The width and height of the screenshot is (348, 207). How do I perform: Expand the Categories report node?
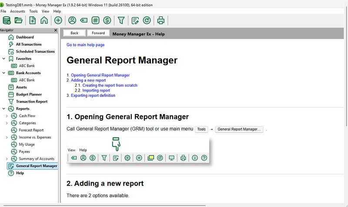pyautogui.click(x=7, y=123)
